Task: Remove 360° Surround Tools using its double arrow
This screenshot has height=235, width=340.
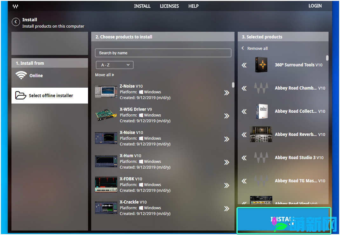Action: 244,65
